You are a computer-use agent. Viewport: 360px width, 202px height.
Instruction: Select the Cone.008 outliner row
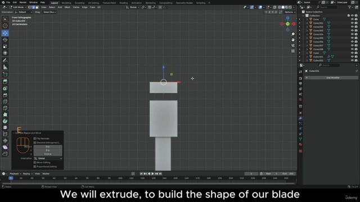click(318, 49)
